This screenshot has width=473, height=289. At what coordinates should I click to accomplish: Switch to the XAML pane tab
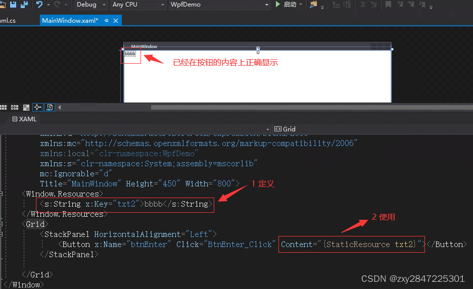[x=24, y=119]
